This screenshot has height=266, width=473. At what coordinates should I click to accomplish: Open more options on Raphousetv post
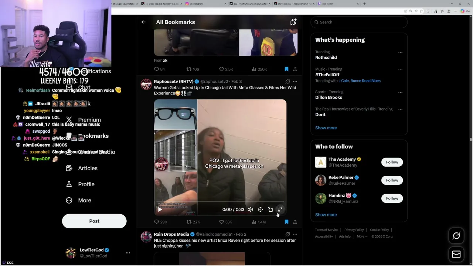pyautogui.click(x=295, y=81)
